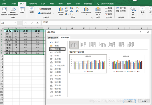Click Cancel (取消) in Insert Chart dialog
The height and width of the screenshot is (105, 152).
point(144,101)
